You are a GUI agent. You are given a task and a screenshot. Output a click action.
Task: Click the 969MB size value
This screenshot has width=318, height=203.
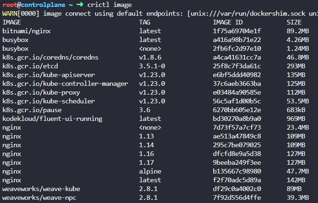(296, 119)
